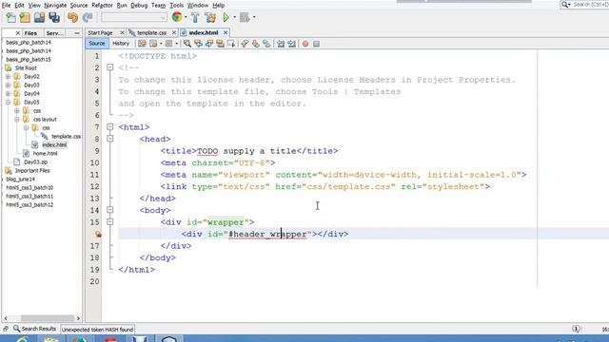Collapse the body tag fold at line 14
The image size is (609, 342).
click(110, 210)
